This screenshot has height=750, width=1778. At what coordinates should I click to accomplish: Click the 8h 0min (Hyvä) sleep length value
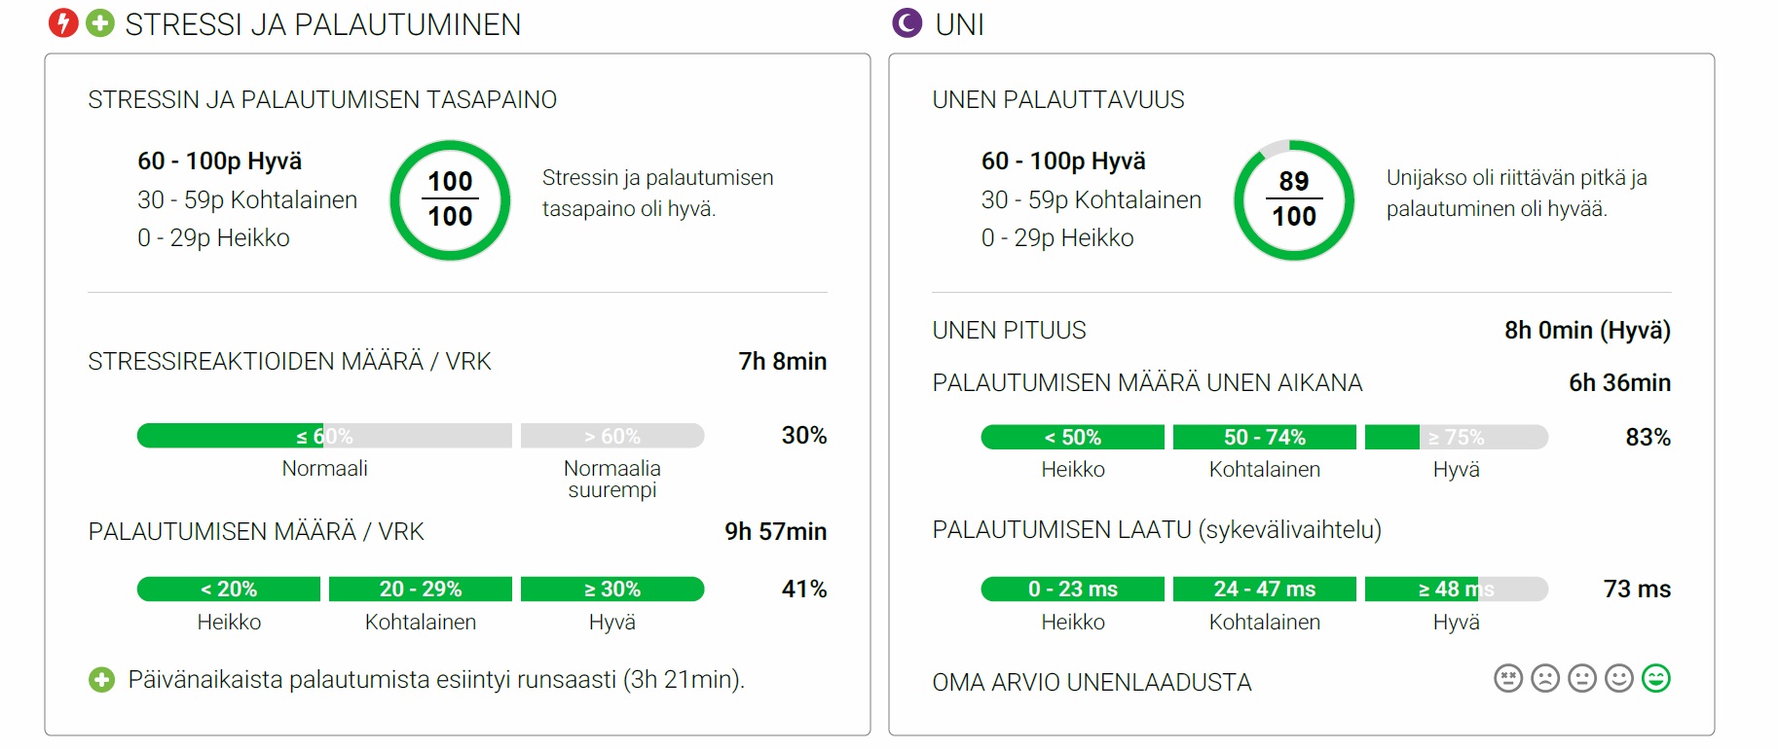1587,330
